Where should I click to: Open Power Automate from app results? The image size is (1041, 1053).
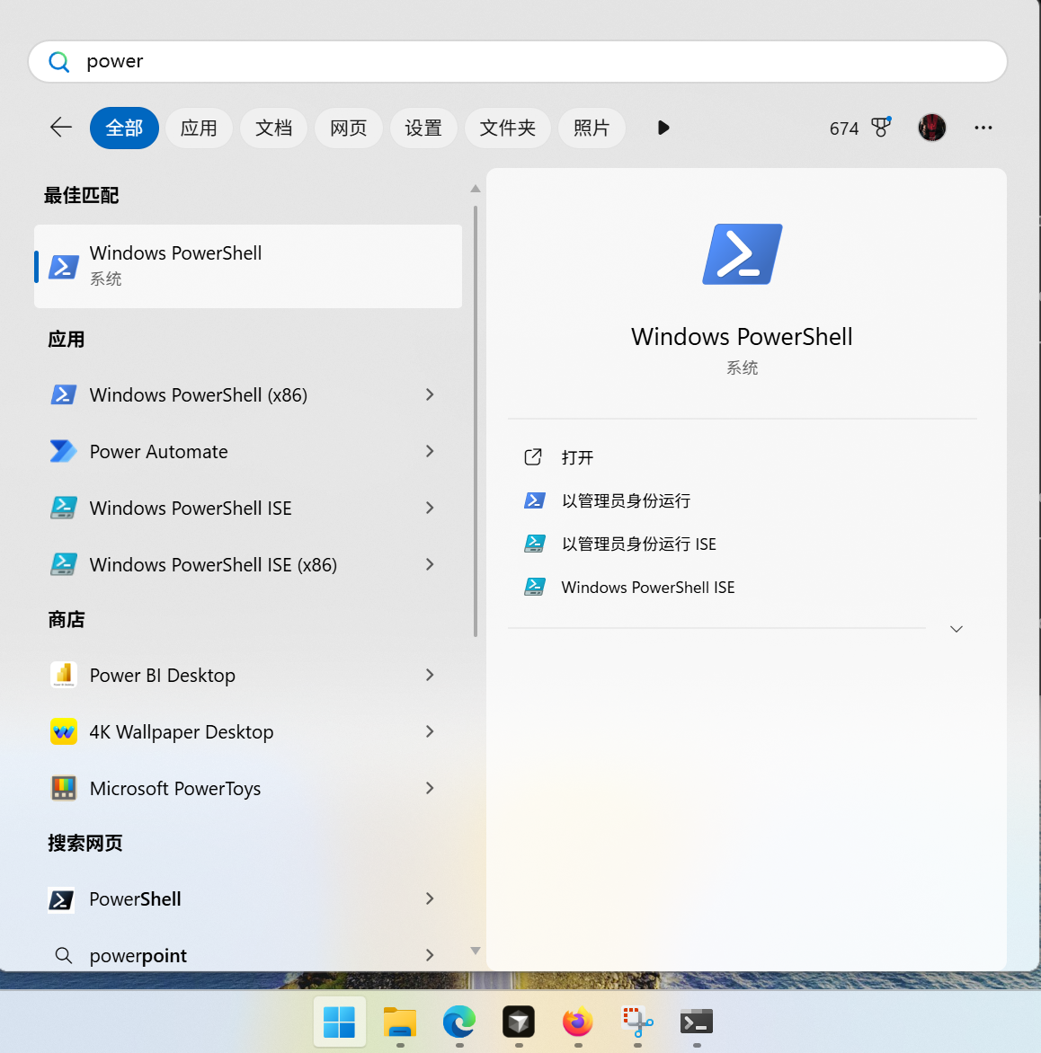[x=158, y=451]
